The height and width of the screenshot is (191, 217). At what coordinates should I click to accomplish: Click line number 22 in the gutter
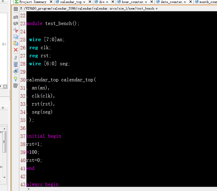[x=23, y=15]
